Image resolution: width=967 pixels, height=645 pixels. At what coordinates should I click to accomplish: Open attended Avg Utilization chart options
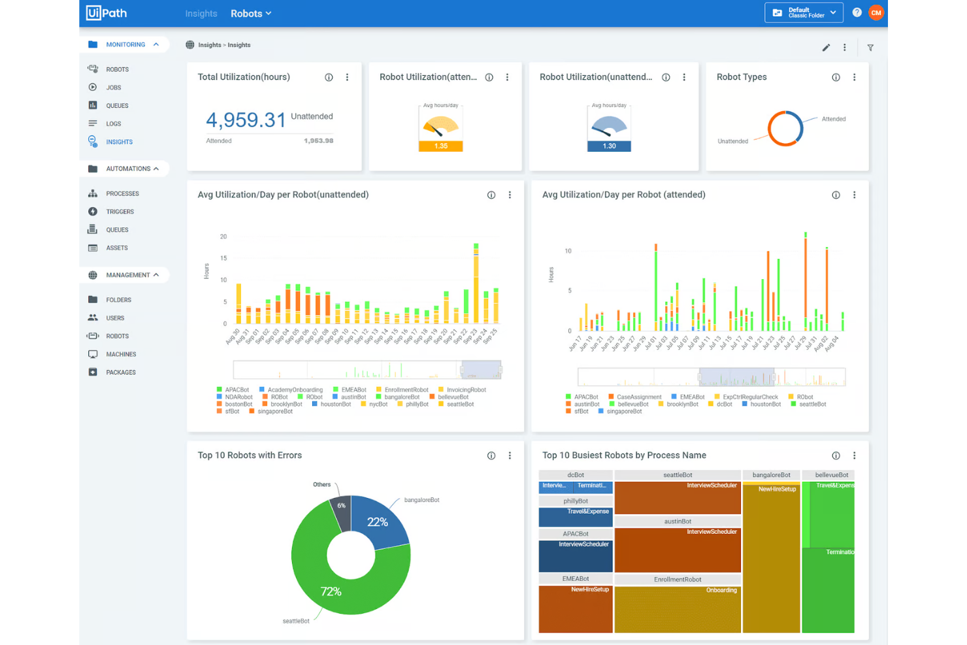[854, 195]
